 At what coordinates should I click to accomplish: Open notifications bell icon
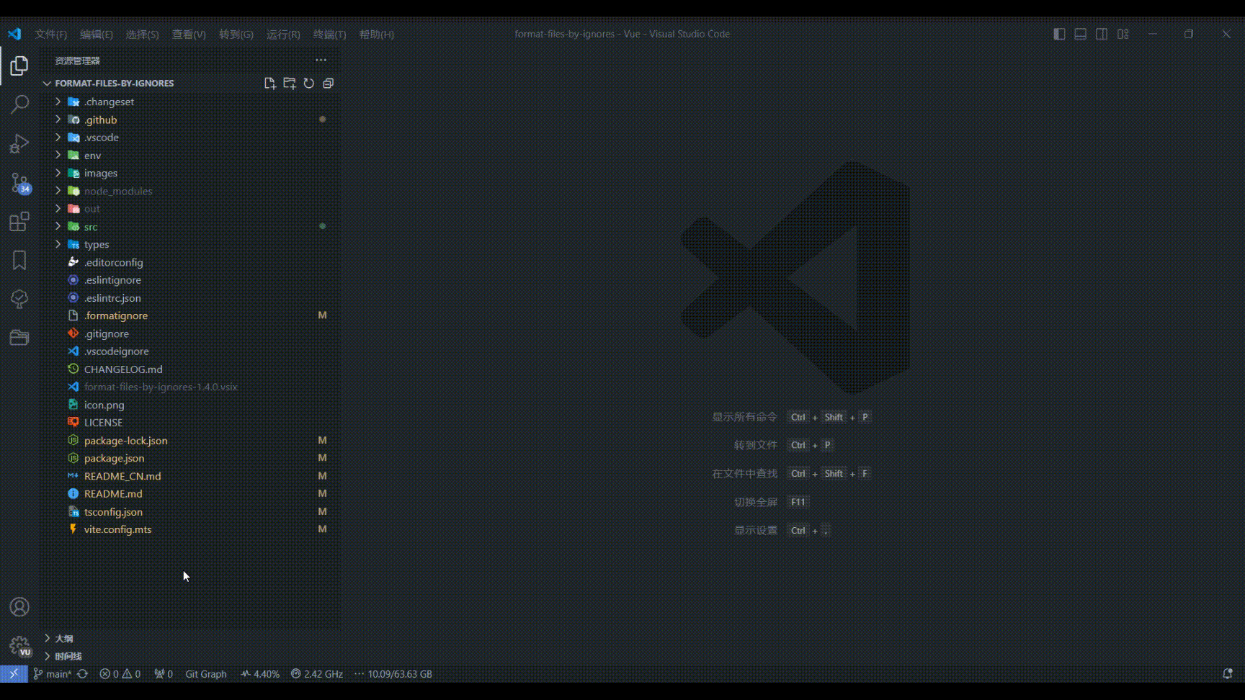[x=1228, y=674]
